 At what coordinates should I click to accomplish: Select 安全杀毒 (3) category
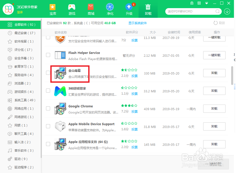20,58
